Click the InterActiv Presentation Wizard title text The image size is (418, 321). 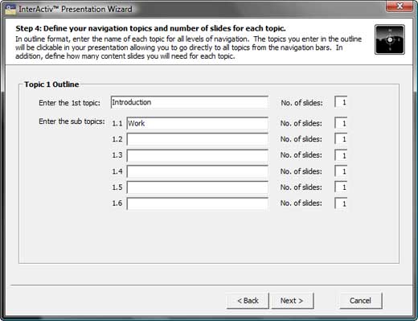click(76, 9)
